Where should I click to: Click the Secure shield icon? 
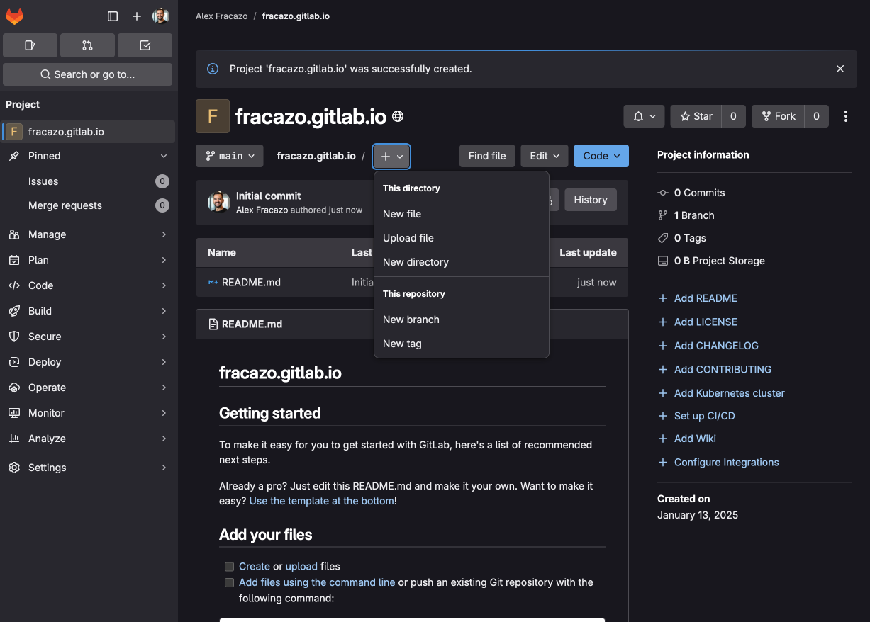click(14, 337)
